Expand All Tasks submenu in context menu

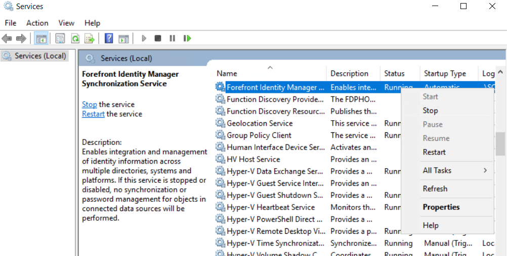(447, 171)
